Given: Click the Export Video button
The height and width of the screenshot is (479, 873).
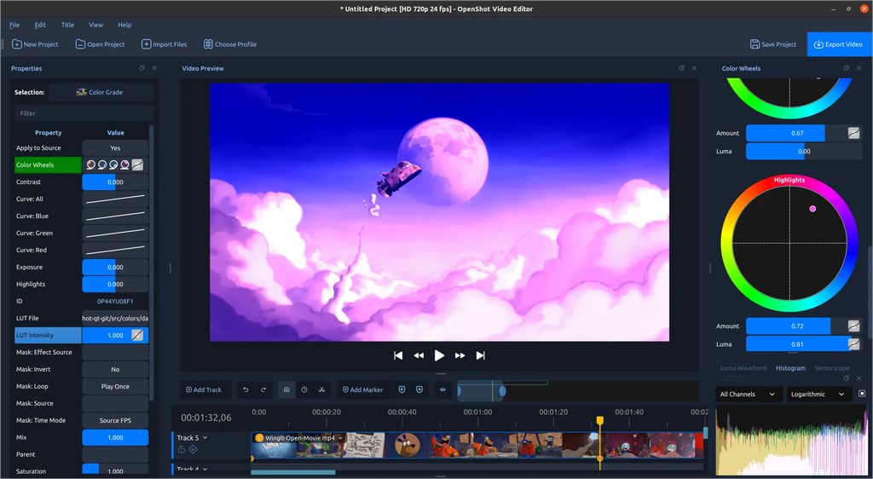Looking at the screenshot, I should point(839,44).
